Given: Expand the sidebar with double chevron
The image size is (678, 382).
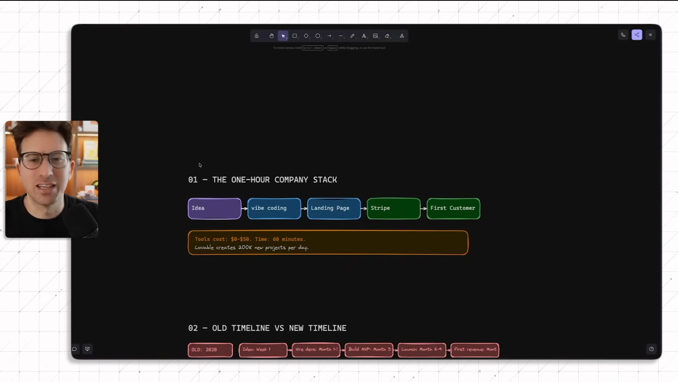Looking at the screenshot, I should pos(650,35).
